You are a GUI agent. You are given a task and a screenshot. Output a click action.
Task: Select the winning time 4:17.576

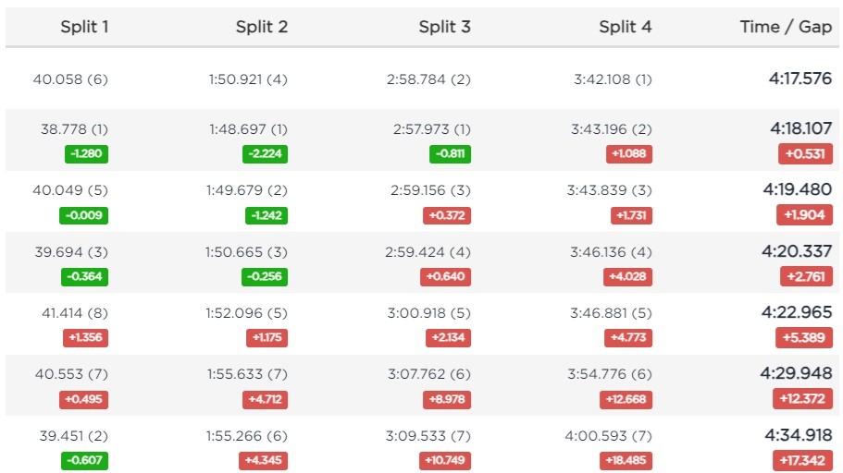pos(800,79)
